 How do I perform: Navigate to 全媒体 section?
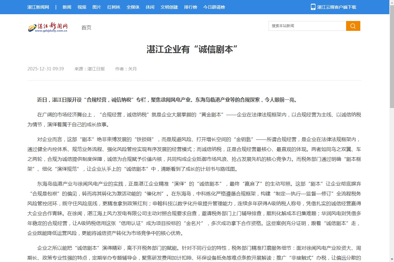(x=133, y=7)
